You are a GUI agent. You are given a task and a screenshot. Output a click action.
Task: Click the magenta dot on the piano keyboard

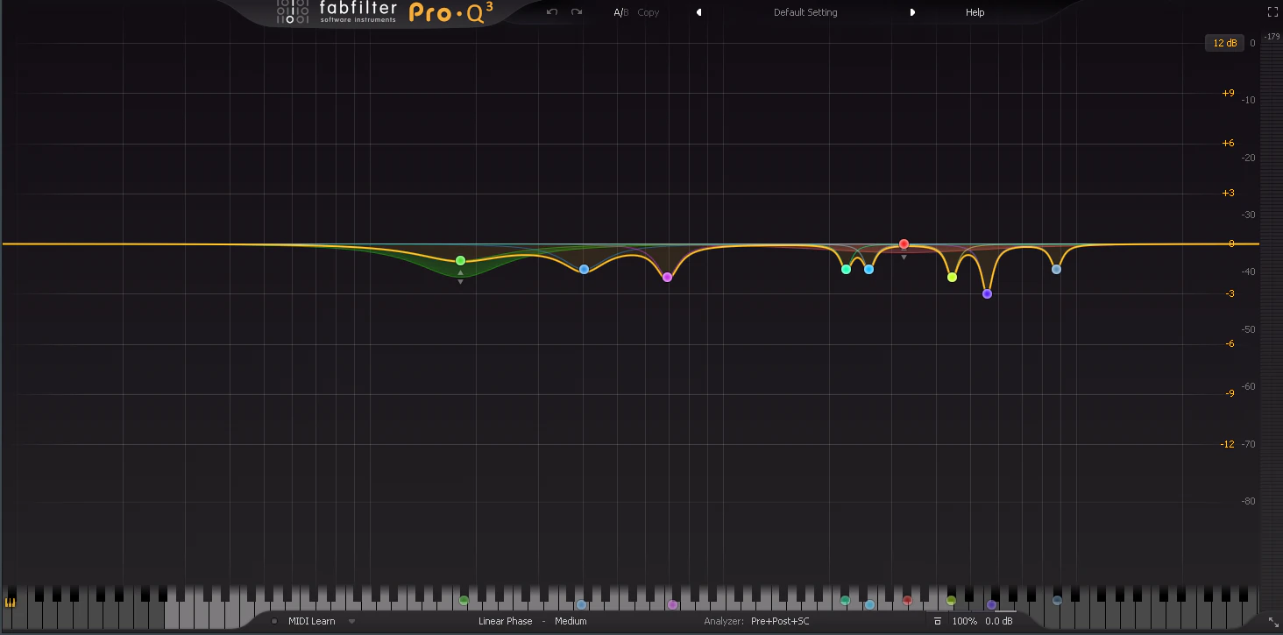[672, 604]
